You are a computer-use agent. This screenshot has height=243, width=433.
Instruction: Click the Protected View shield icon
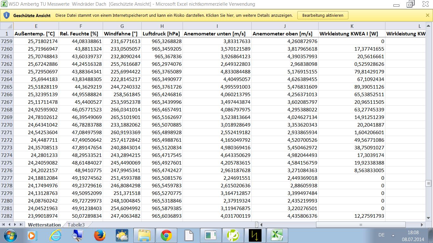click(7, 15)
